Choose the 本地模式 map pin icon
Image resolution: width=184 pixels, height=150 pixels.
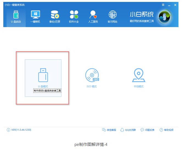139,75
